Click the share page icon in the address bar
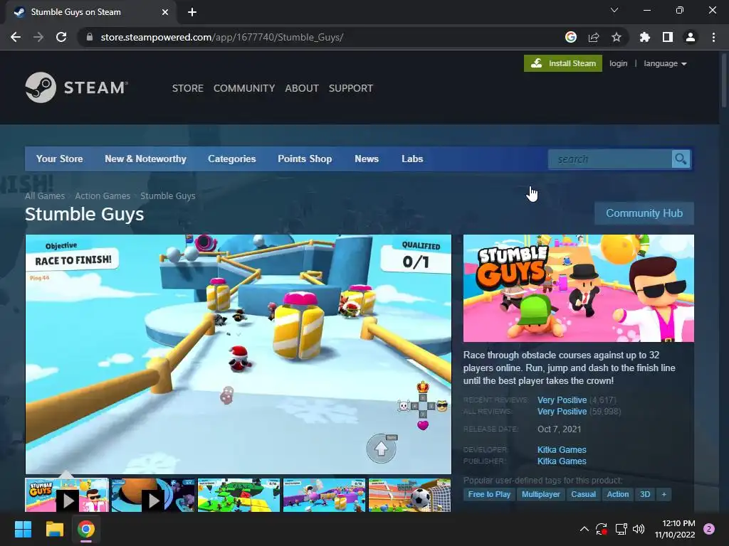 click(594, 37)
